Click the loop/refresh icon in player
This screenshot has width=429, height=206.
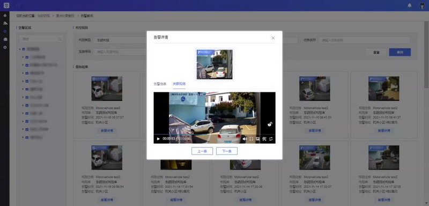pyautogui.click(x=271, y=139)
